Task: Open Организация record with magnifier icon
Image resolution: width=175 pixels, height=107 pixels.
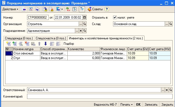Action: coord(84,24)
